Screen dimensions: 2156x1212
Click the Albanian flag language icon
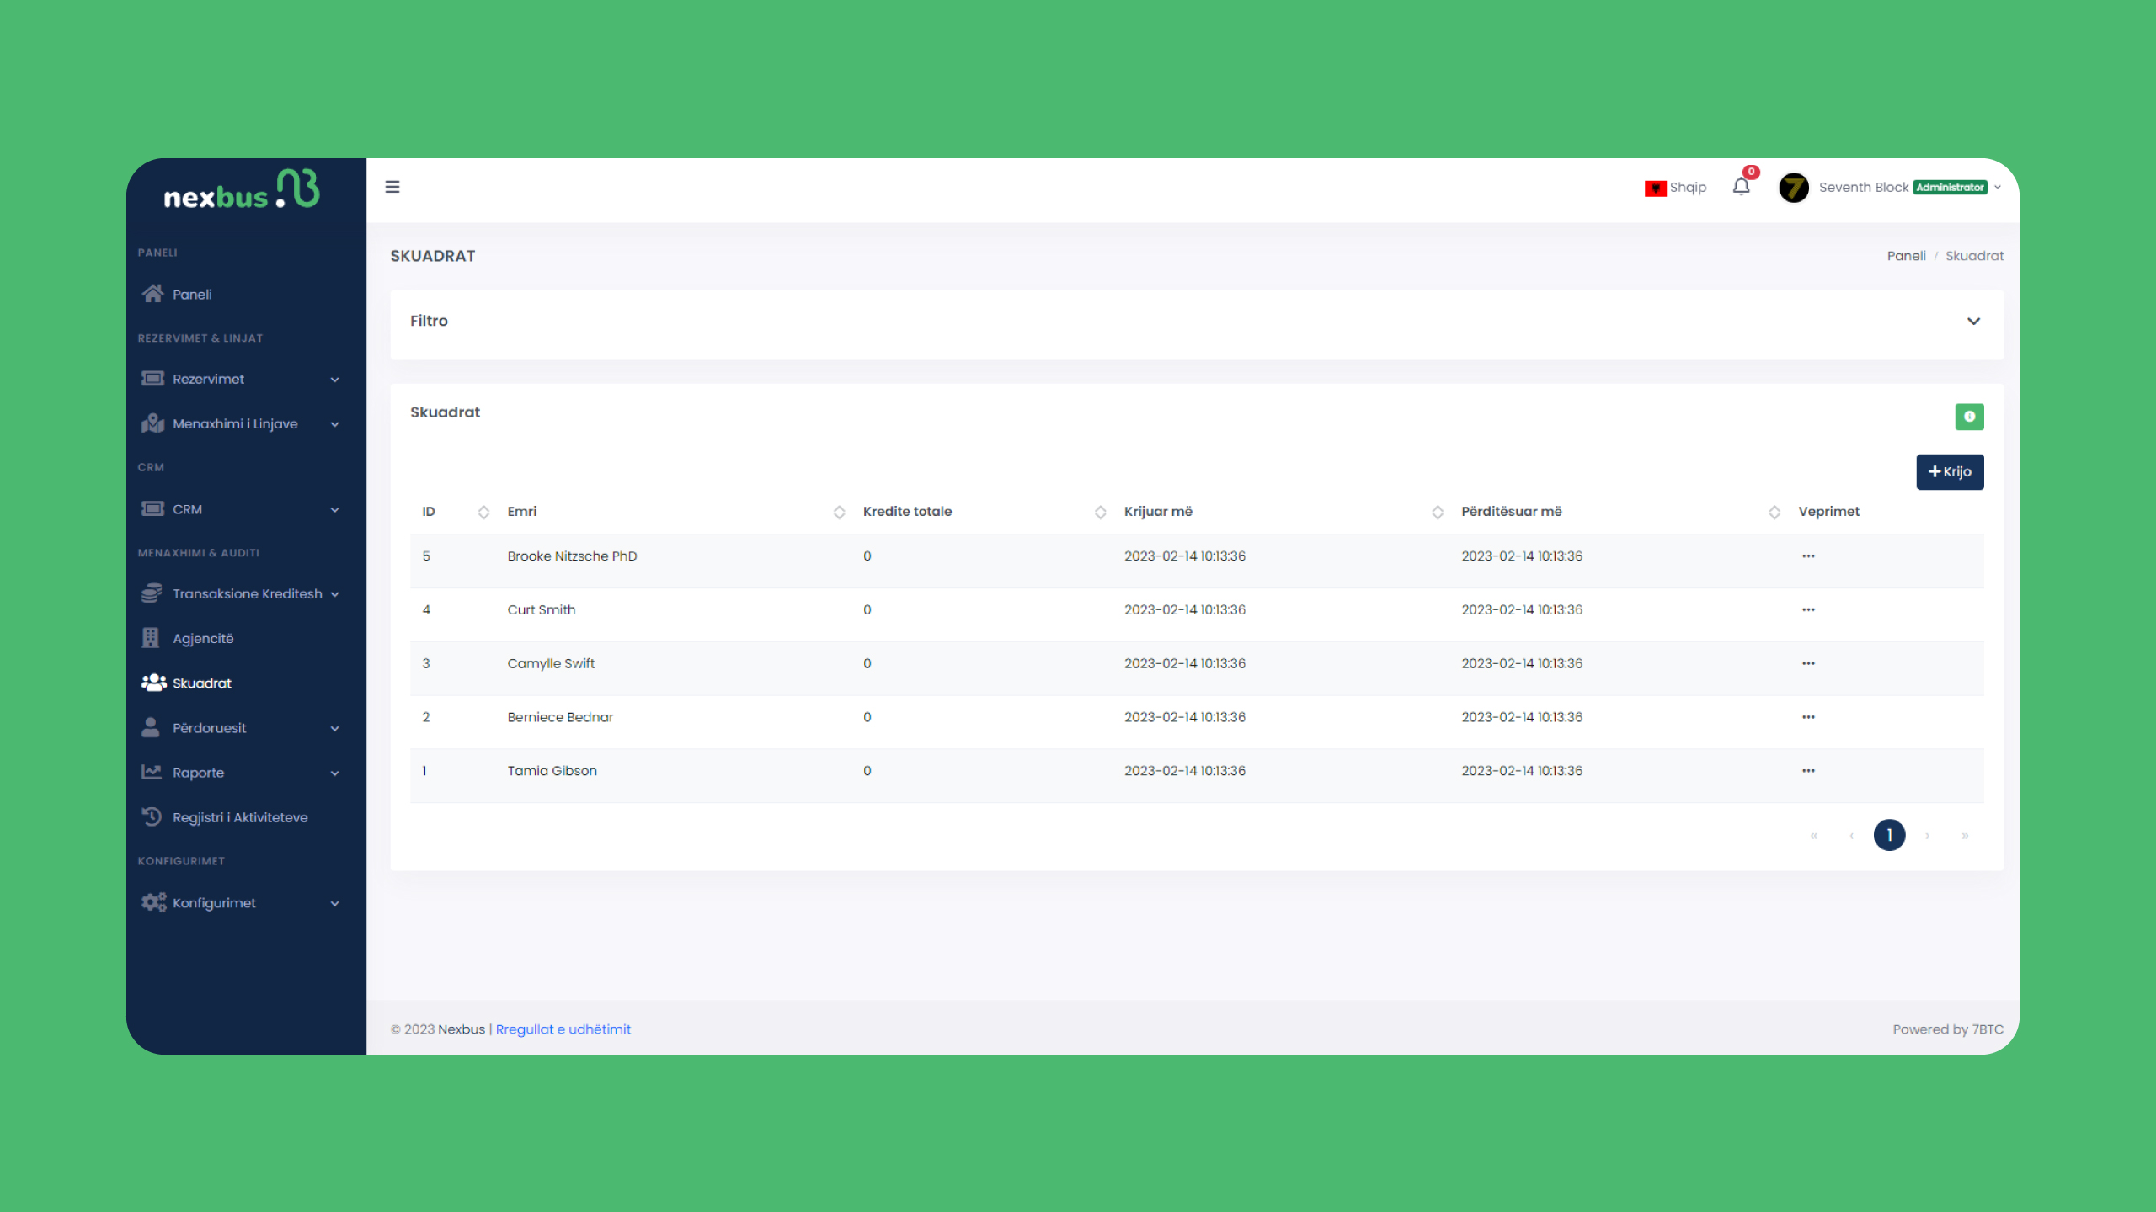click(1655, 188)
